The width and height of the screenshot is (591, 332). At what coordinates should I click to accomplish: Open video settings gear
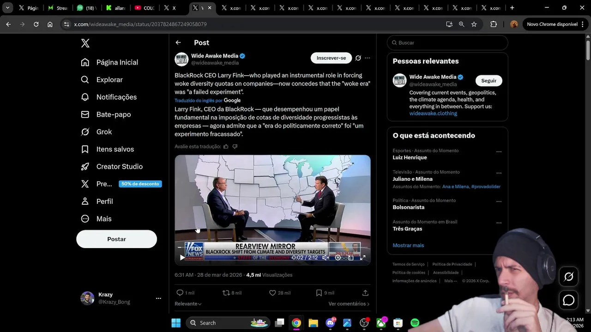coord(338,257)
